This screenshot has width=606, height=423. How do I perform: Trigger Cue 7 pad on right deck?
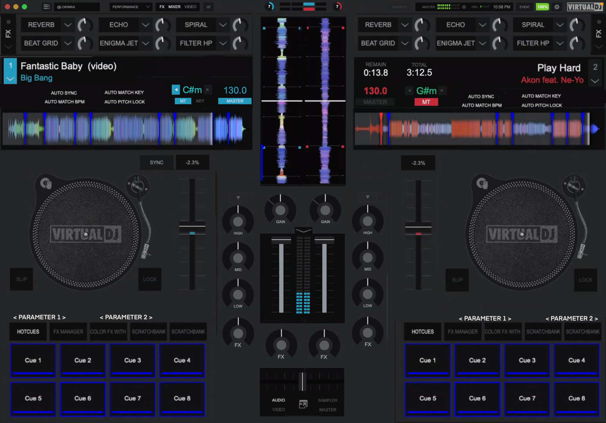[527, 398]
